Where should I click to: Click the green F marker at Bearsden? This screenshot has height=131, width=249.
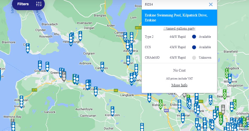[x=224, y=94]
